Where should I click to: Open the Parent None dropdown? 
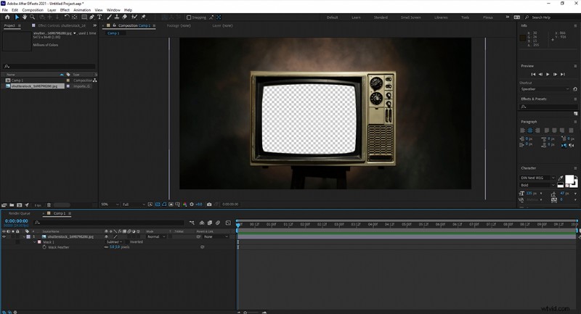216,236
